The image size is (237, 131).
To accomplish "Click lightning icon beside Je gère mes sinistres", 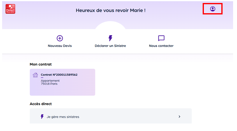I will (x=42, y=117).
